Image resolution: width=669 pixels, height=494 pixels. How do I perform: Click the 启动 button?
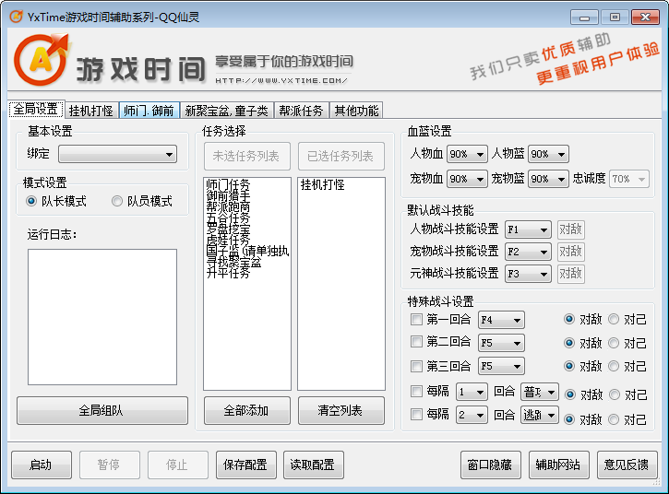[41, 465]
